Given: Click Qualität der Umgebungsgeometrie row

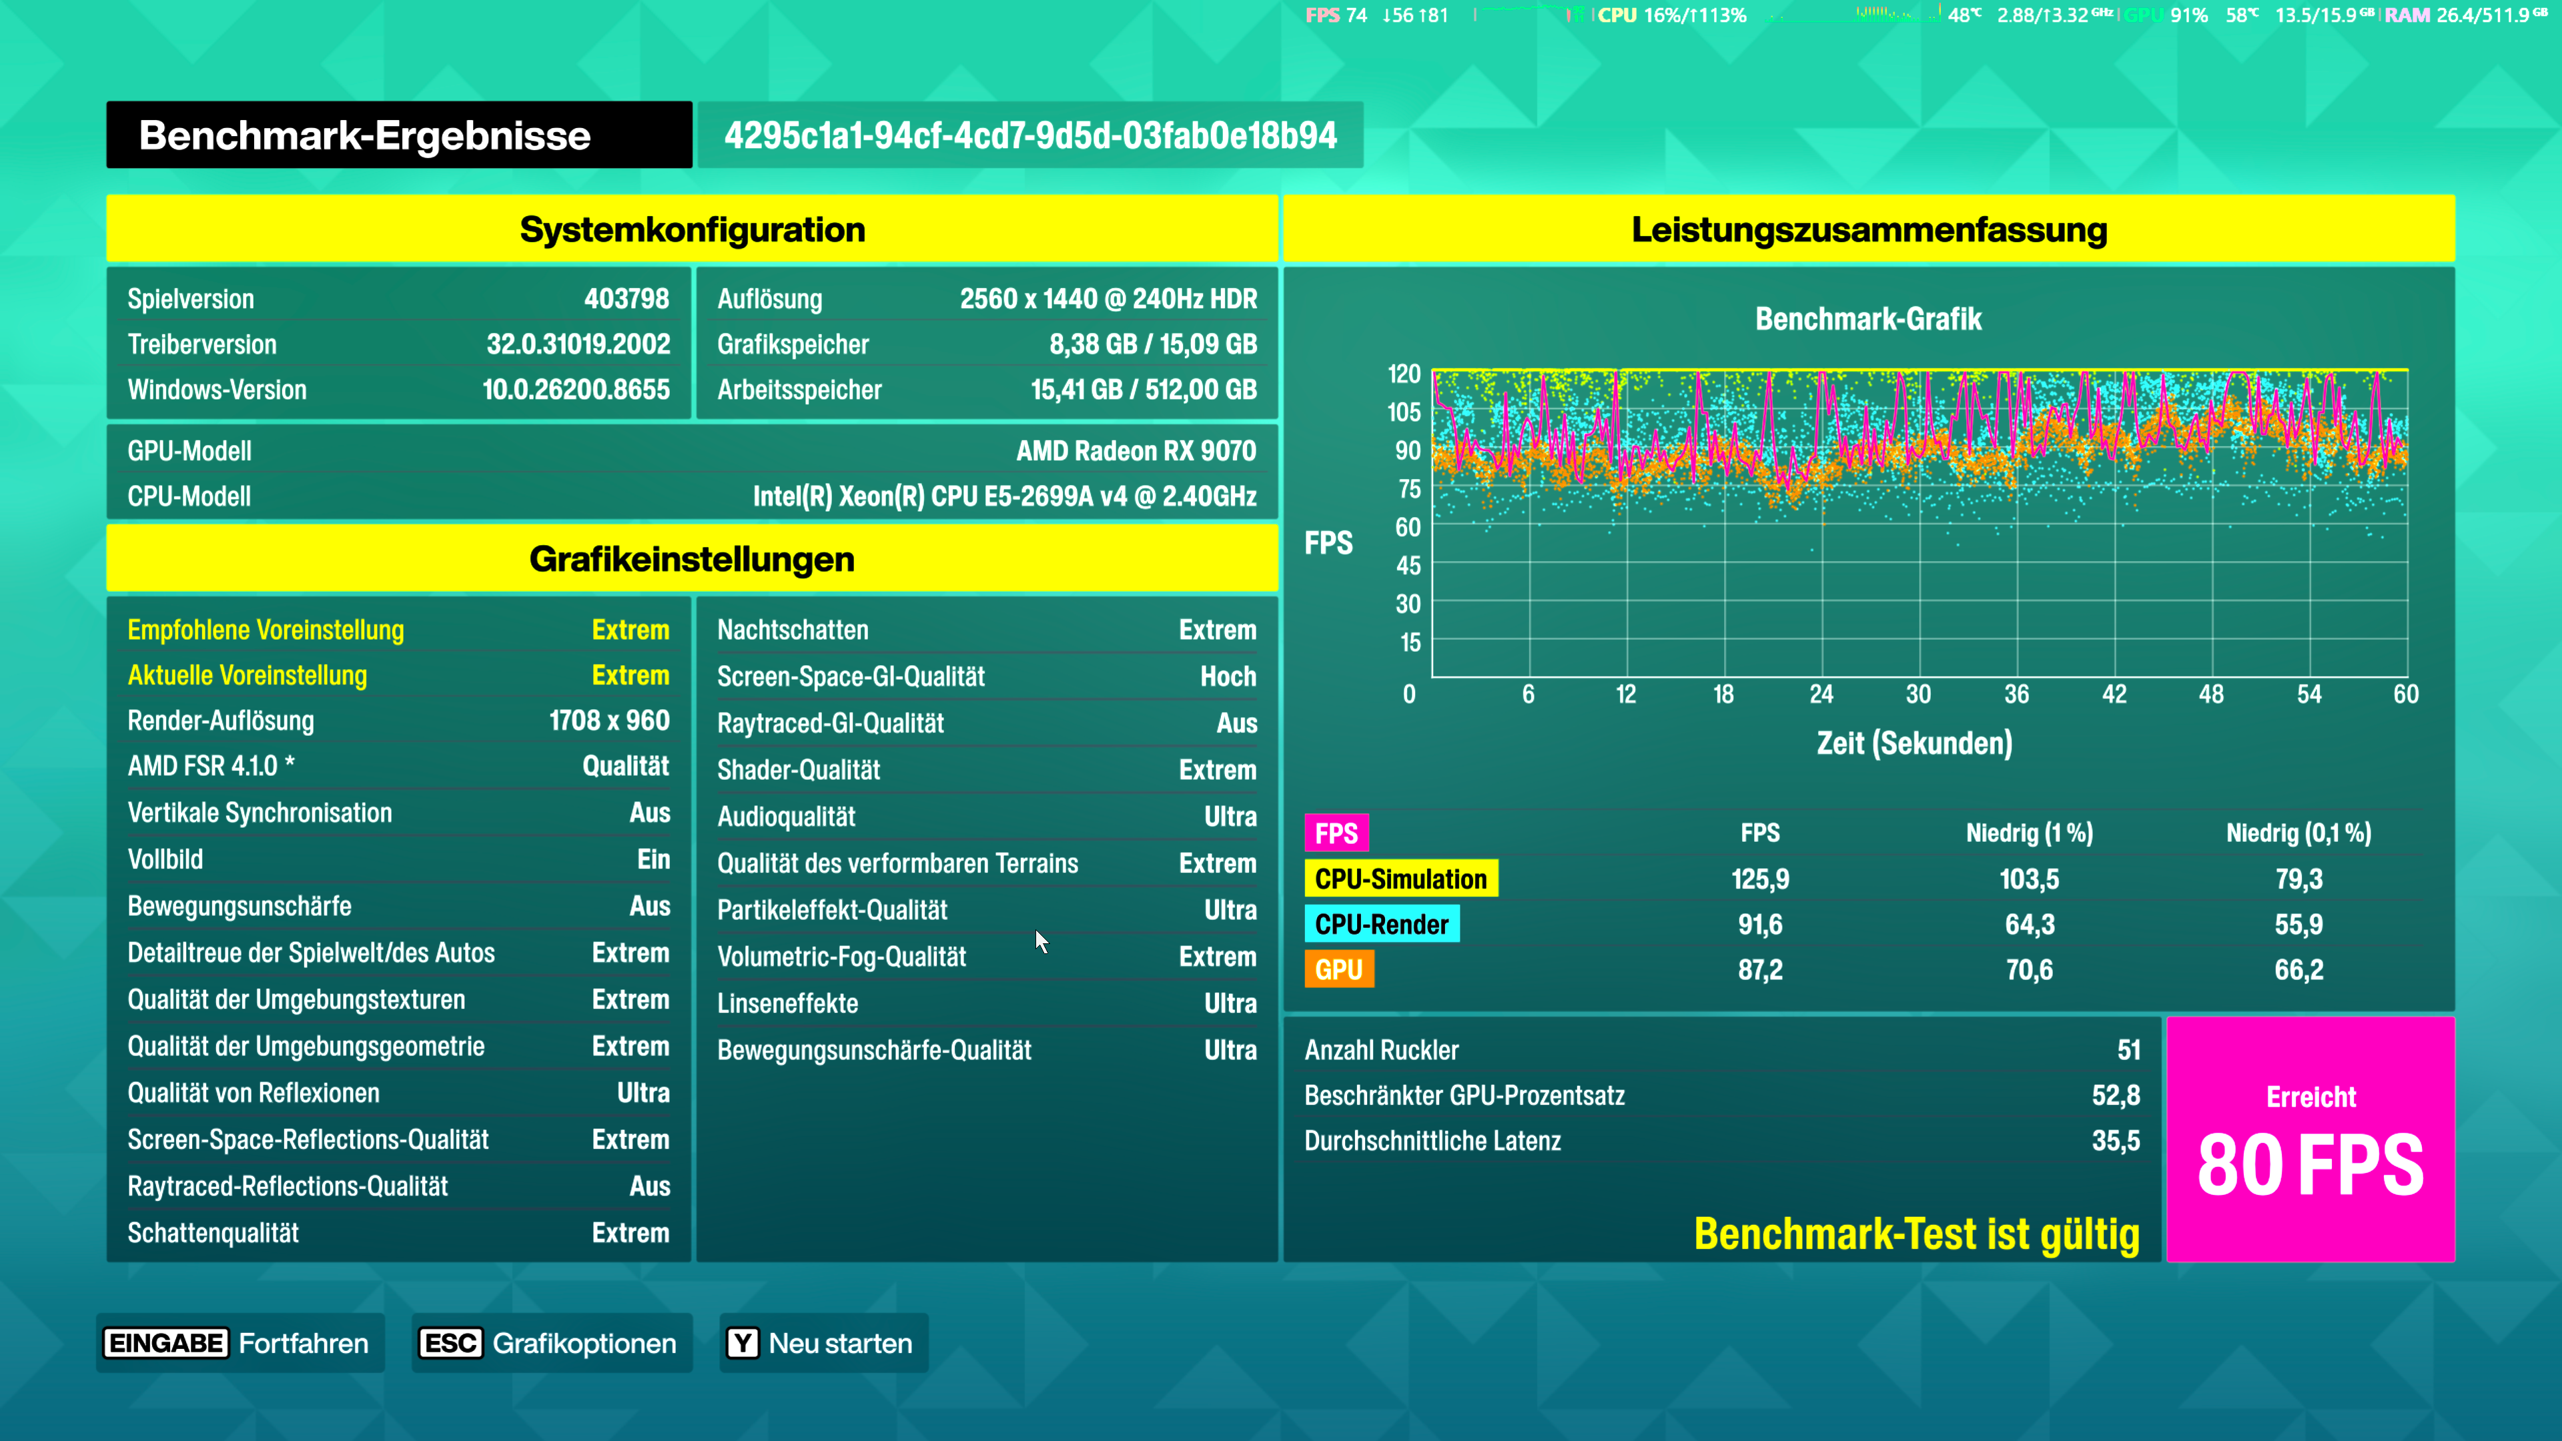Looking at the screenshot, I should (399, 1046).
